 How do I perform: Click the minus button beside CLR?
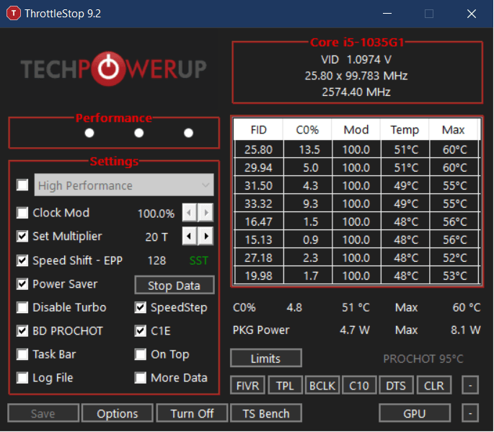(470, 385)
